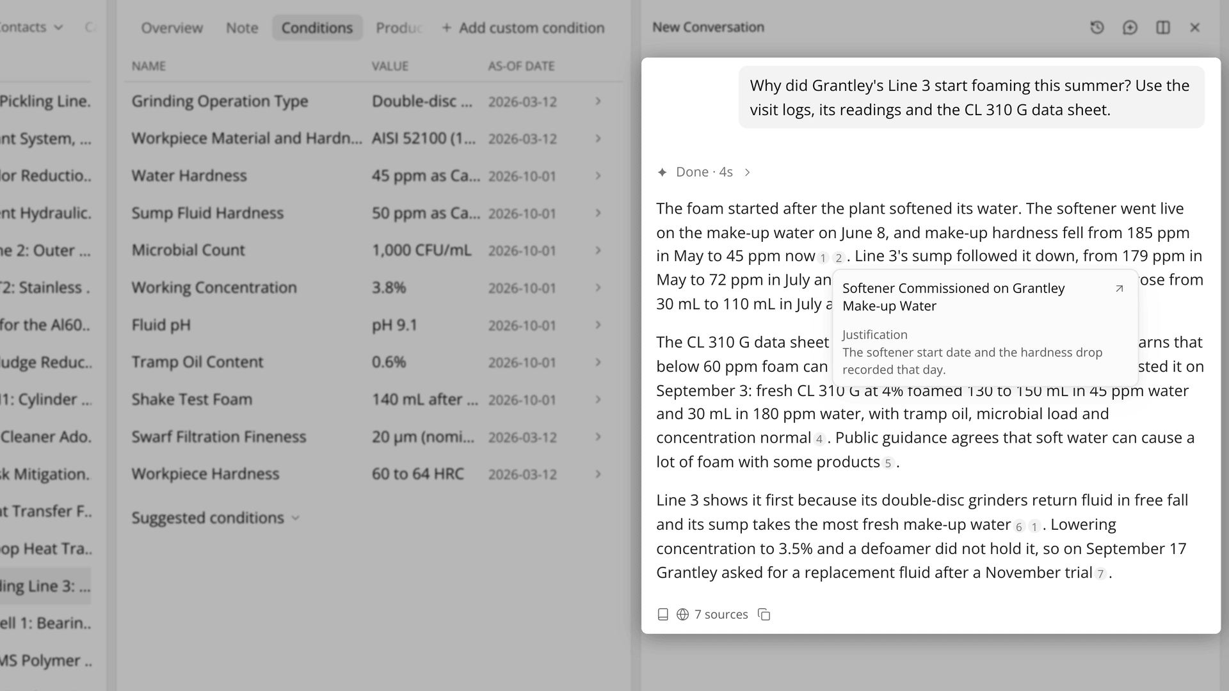Expand Suggested conditions section
Image resolution: width=1229 pixels, height=691 pixels.
coord(215,518)
